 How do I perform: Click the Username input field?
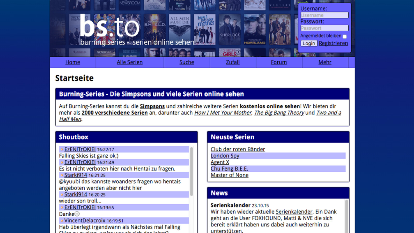pos(324,15)
